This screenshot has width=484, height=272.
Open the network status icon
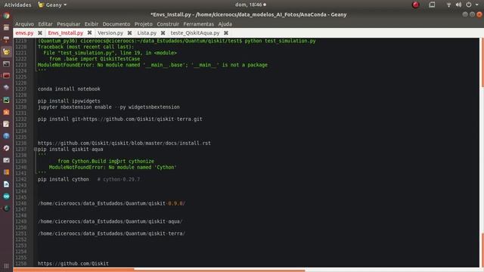448,5
